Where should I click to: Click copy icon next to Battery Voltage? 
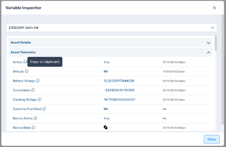[x=38, y=81]
